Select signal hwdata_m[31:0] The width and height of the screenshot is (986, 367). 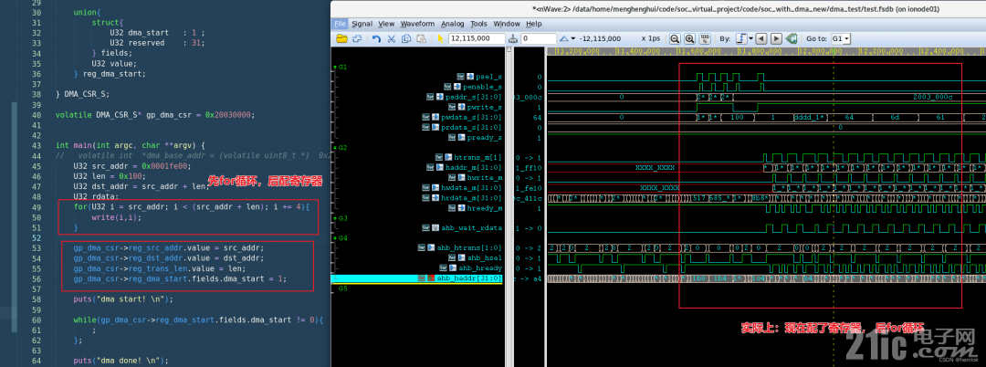pos(472,187)
